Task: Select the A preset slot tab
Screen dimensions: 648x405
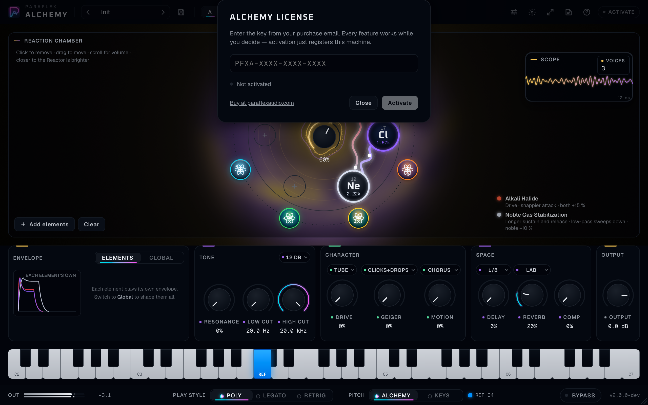Action: click(210, 12)
